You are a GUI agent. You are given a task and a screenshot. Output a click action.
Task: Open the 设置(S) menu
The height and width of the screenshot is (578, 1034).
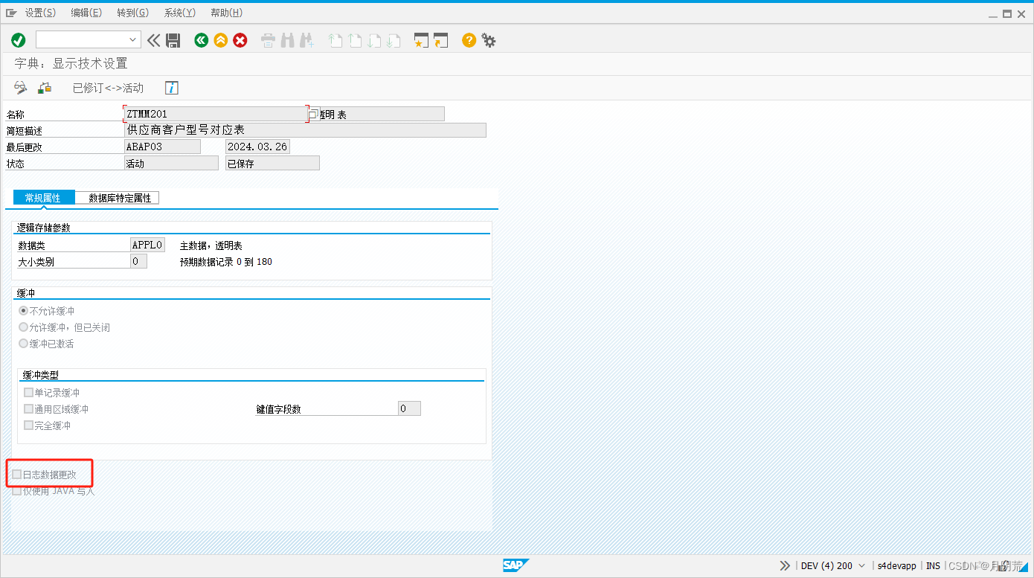click(x=40, y=13)
